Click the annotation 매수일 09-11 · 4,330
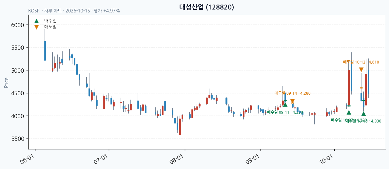 pos(285,112)
